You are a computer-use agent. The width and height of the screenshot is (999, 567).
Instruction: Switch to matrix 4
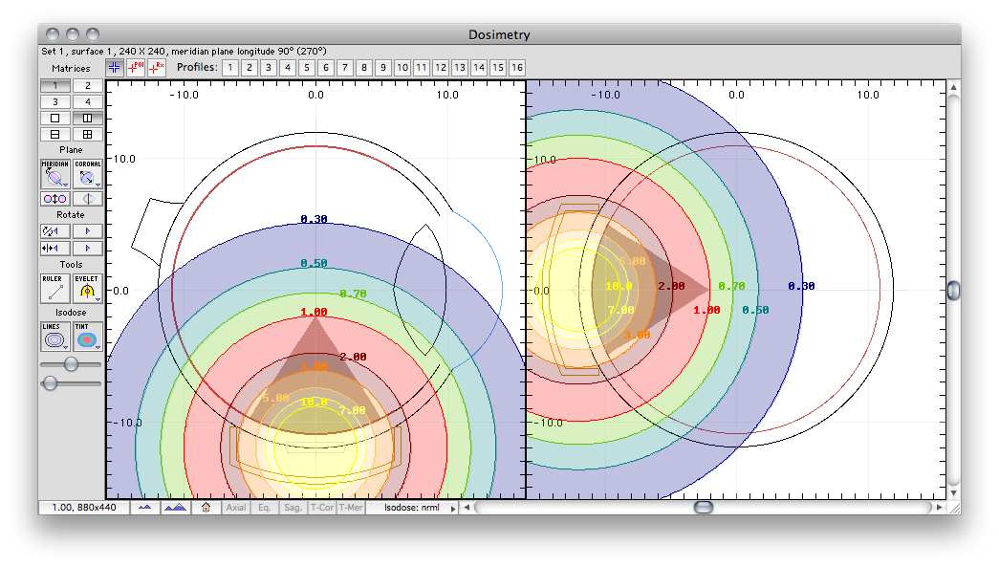pos(88,102)
